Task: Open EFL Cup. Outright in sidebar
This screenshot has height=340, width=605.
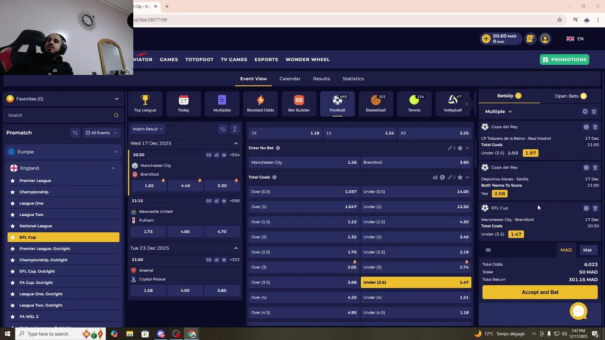Action: pos(37,271)
